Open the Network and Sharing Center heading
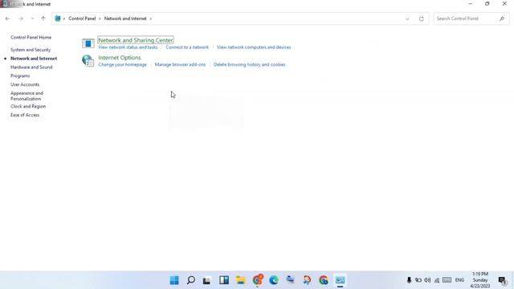 click(x=136, y=40)
